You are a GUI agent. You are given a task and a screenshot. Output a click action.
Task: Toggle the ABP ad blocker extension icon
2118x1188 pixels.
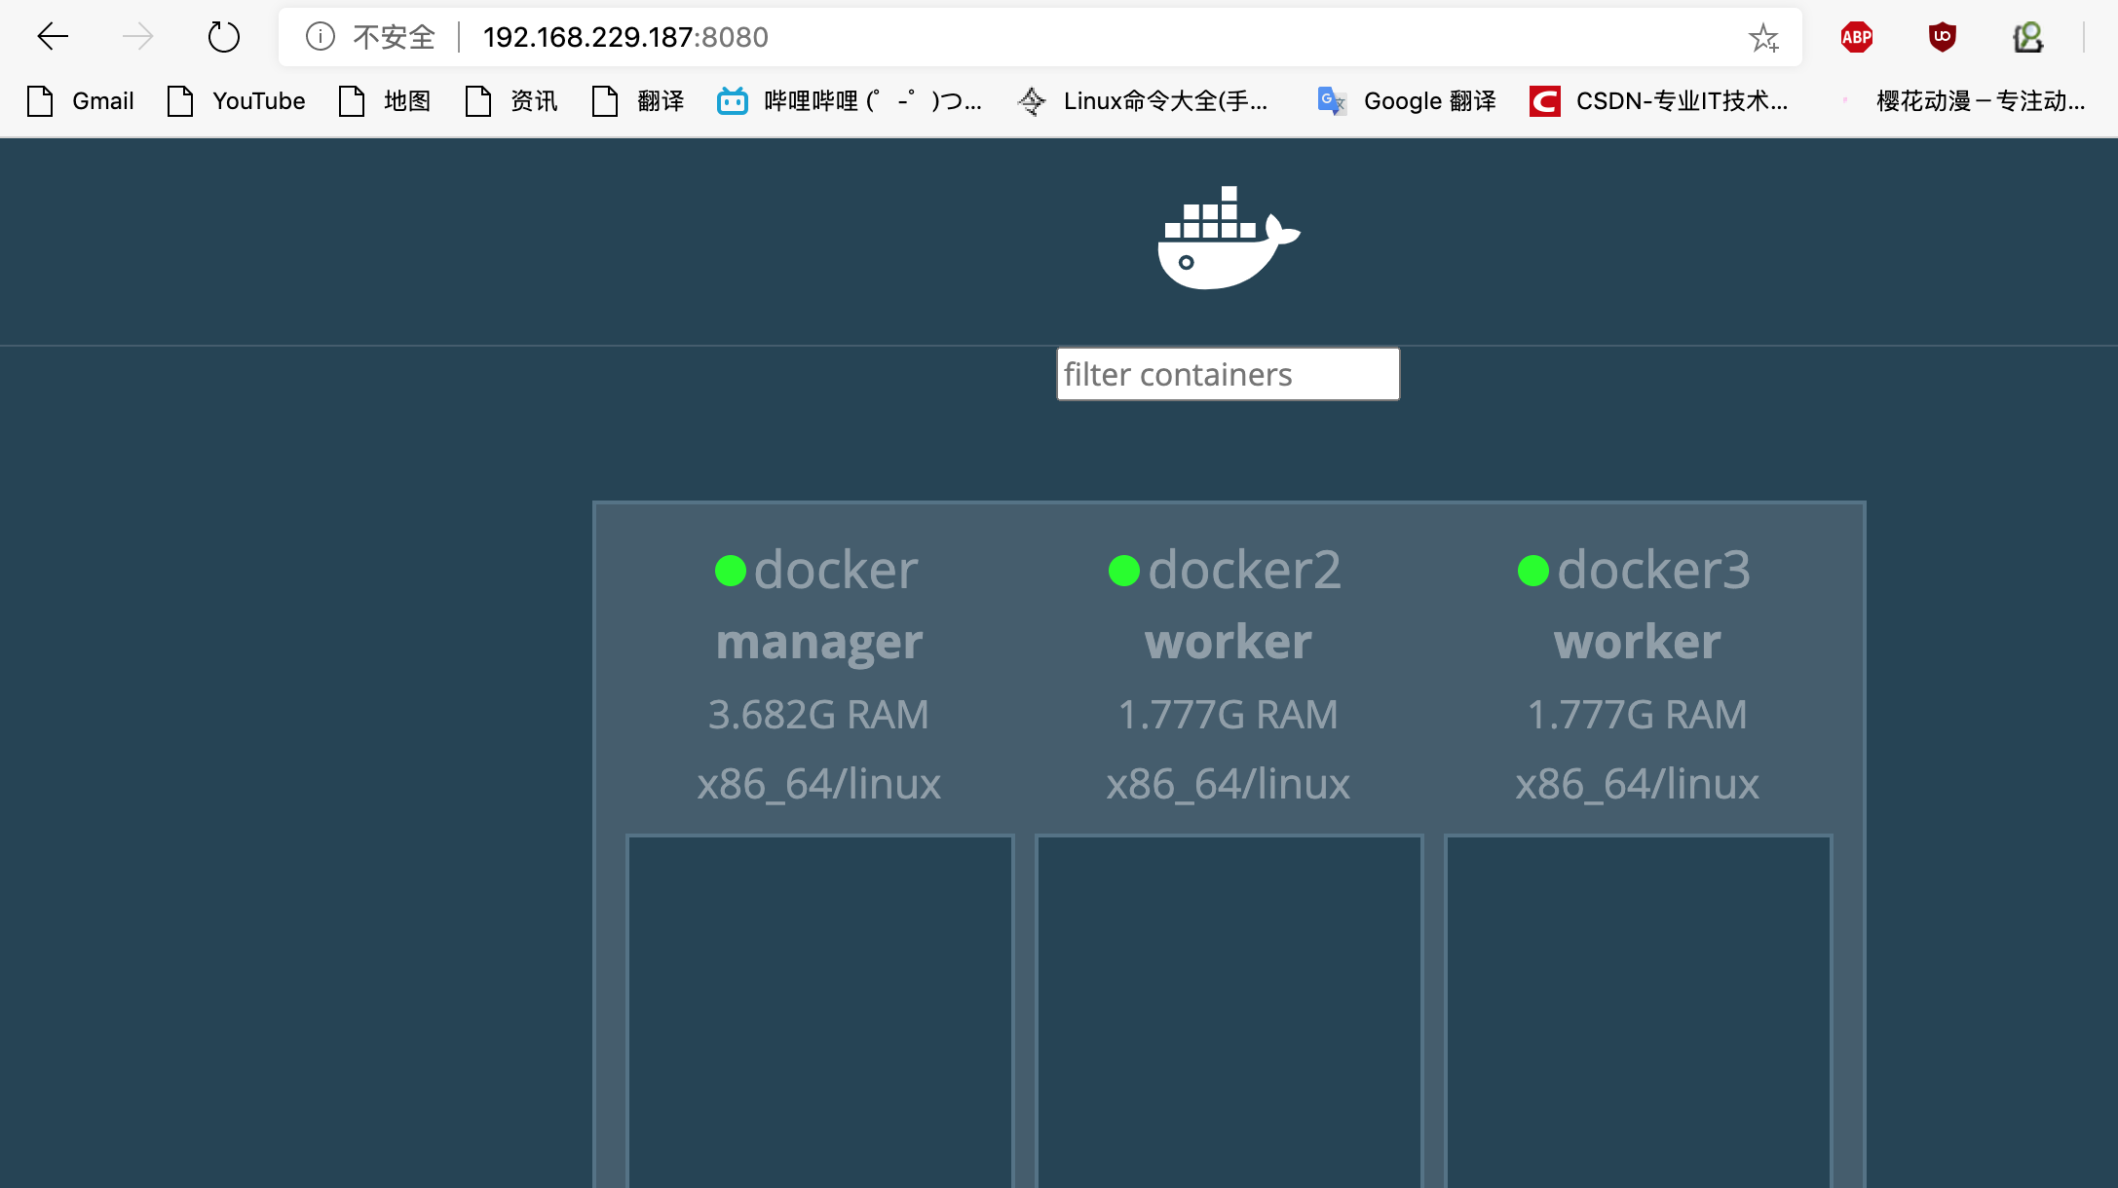[x=1859, y=36]
